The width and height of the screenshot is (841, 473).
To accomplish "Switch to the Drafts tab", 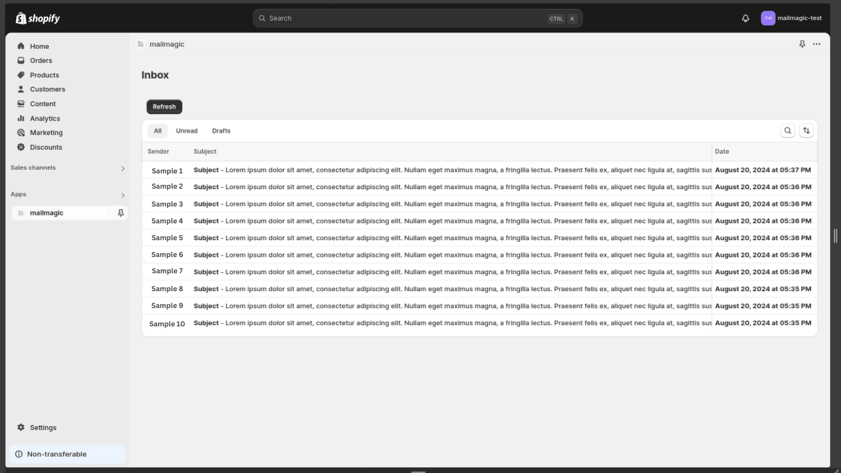I will tap(221, 131).
